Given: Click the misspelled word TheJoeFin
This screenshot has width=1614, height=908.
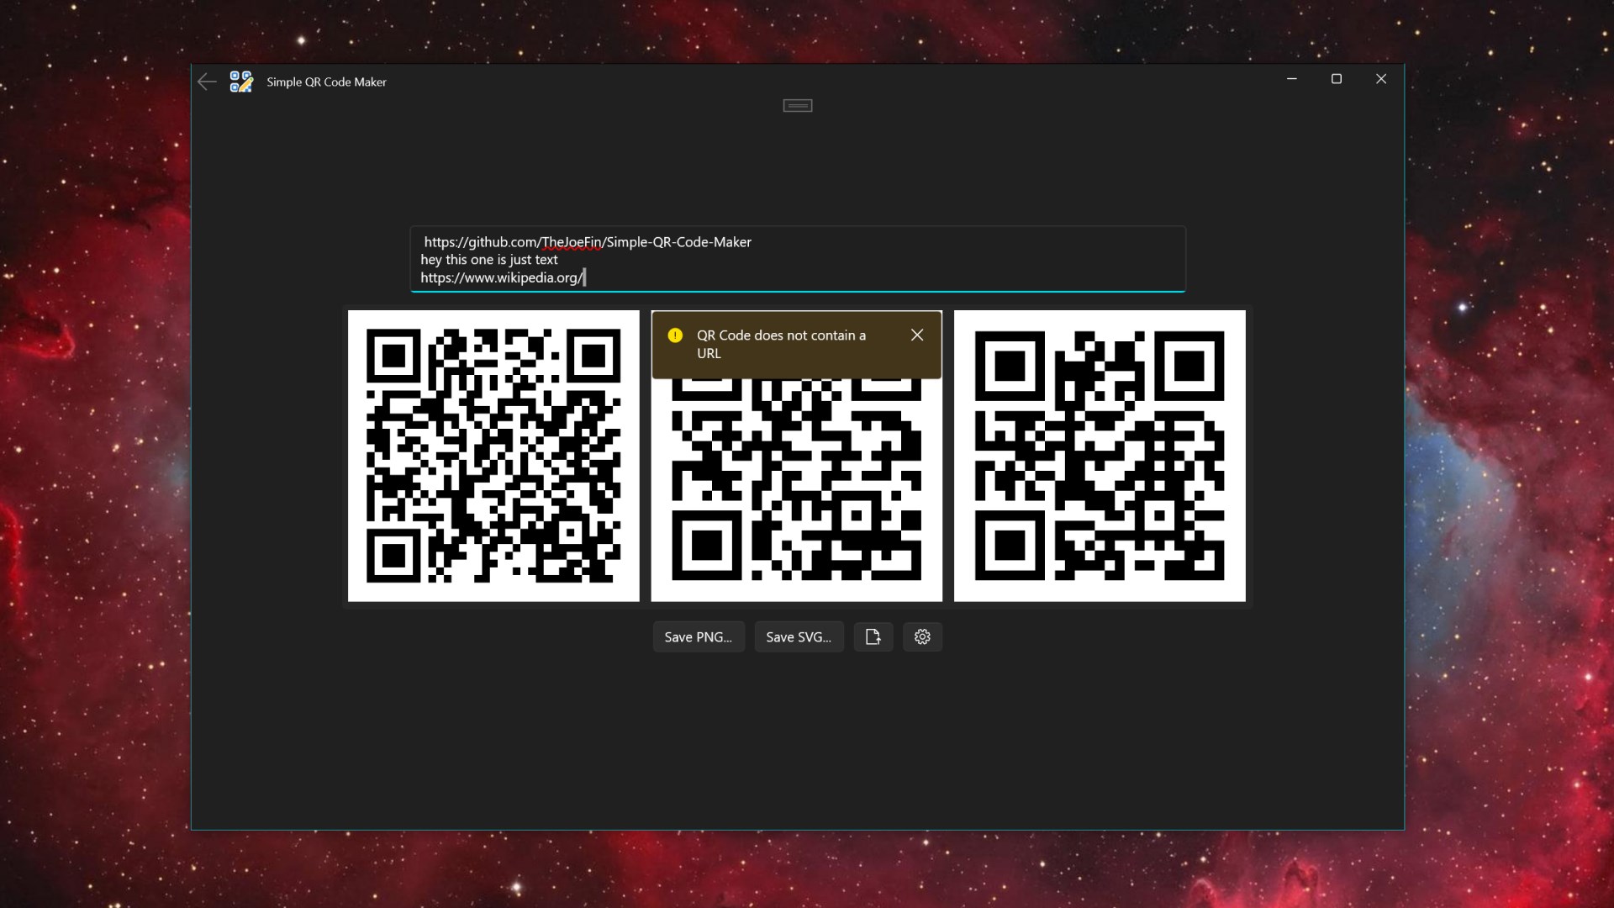Looking at the screenshot, I should coord(572,242).
